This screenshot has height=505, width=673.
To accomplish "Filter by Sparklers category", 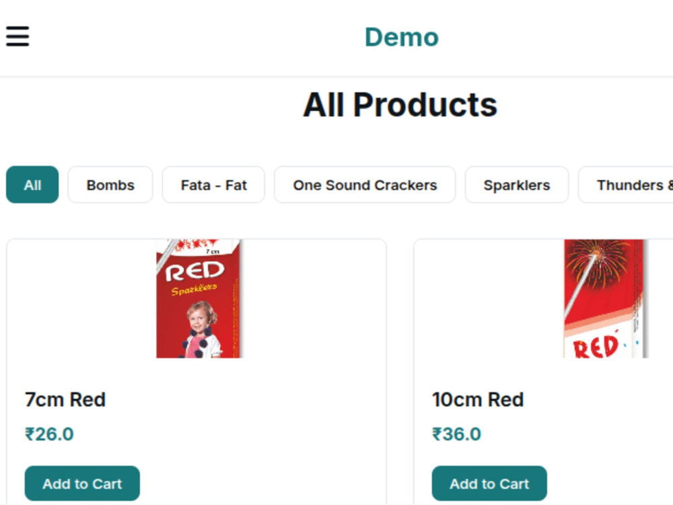I will tap(517, 184).
